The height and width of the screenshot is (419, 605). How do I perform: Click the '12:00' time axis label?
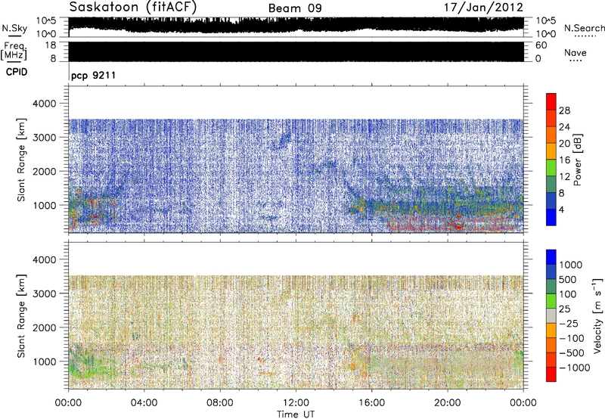[296, 403]
